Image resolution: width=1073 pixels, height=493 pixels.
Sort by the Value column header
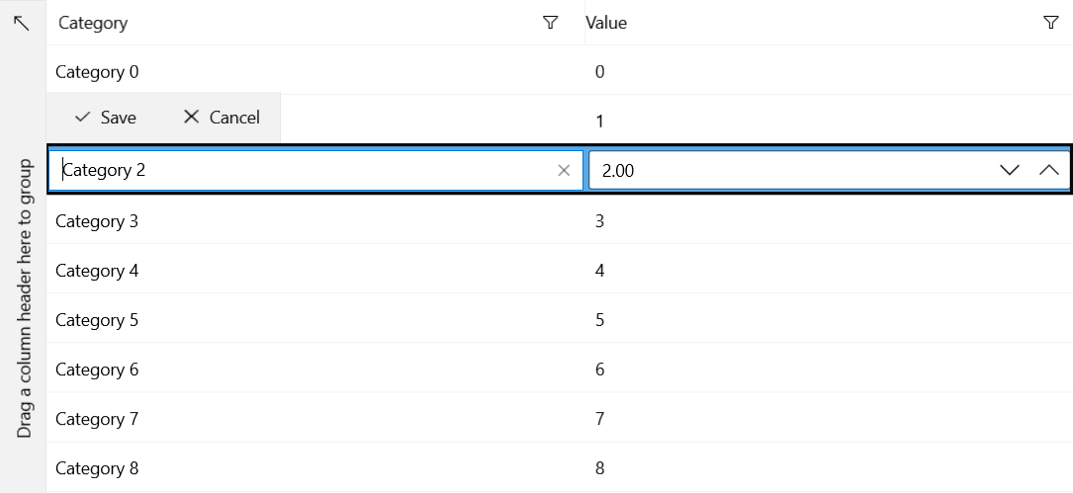point(606,23)
